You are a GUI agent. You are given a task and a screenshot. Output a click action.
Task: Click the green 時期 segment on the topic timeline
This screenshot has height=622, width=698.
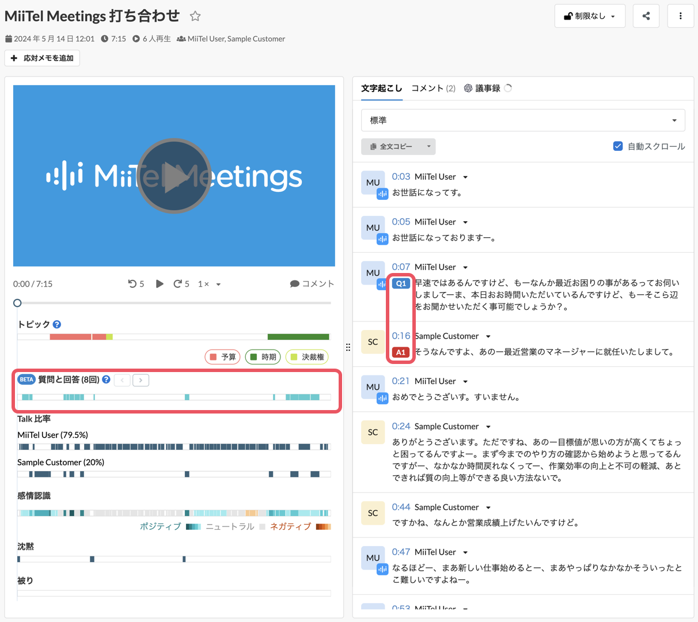[x=298, y=337]
